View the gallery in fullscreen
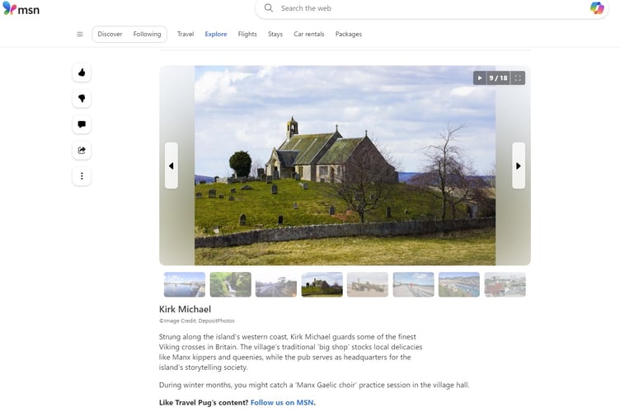620x412 pixels. (x=518, y=77)
